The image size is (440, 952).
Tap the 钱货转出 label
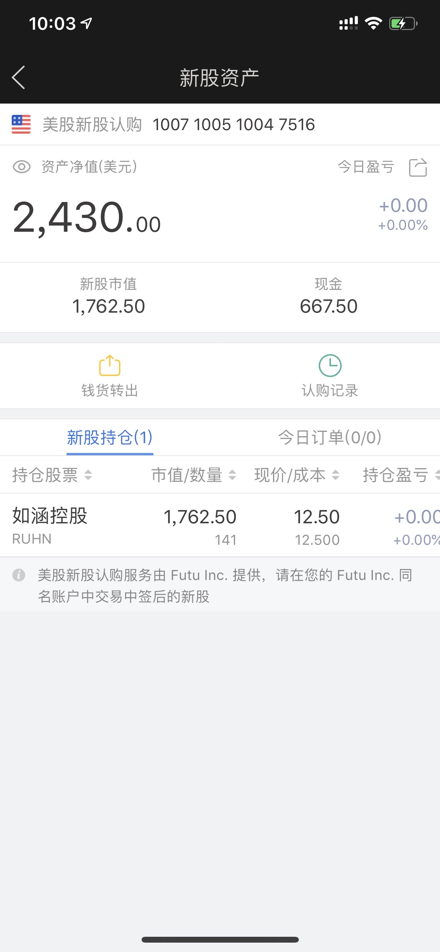pyautogui.click(x=110, y=390)
